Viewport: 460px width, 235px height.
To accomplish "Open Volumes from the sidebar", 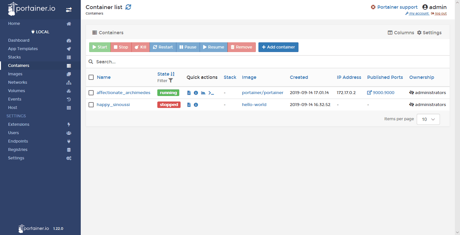I will click(x=16, y=91).
